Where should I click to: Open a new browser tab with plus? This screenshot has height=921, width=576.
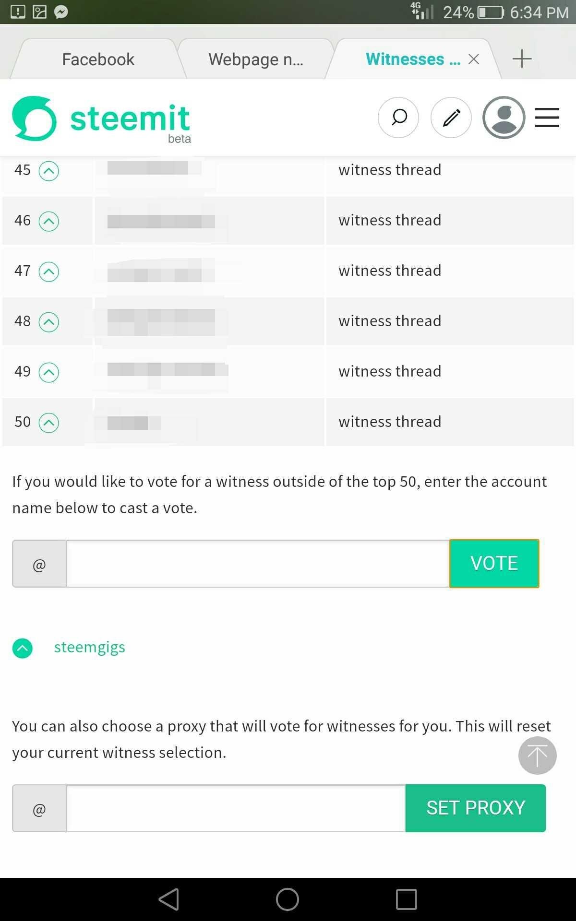click(522, 59)
